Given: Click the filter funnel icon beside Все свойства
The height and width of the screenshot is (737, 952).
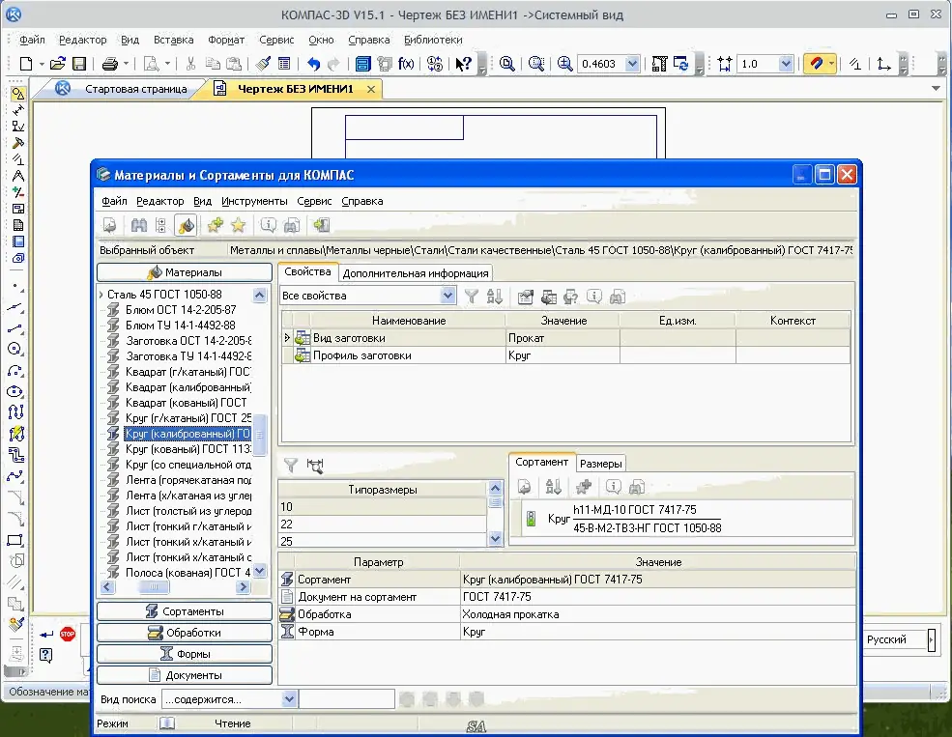Looking at the screenshot, I should [472, 297].
